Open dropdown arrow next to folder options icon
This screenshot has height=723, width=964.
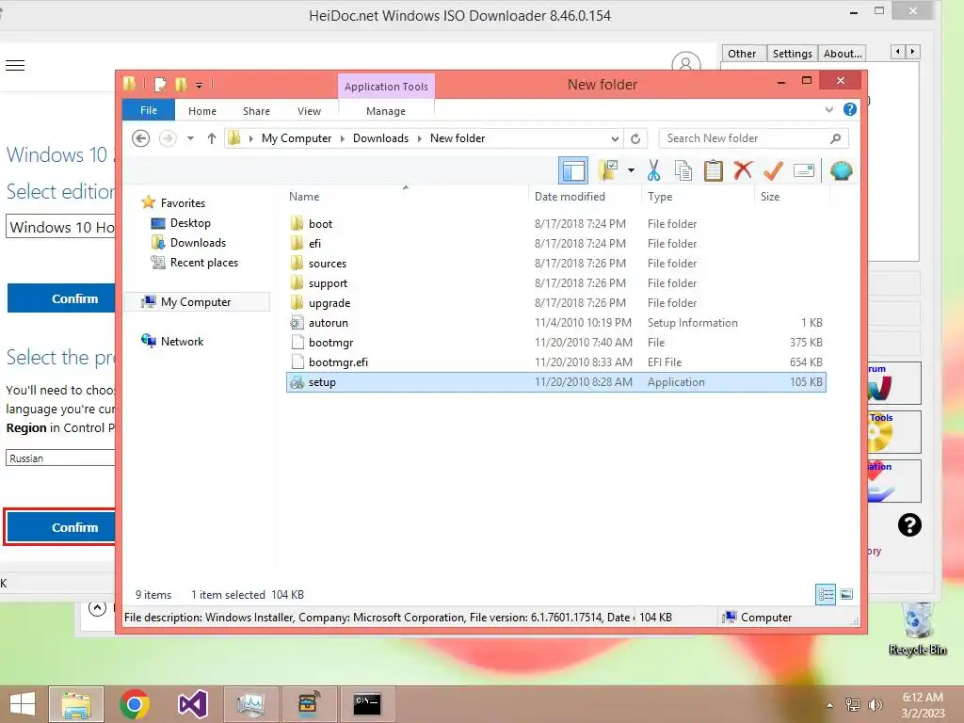click(631, 170)
